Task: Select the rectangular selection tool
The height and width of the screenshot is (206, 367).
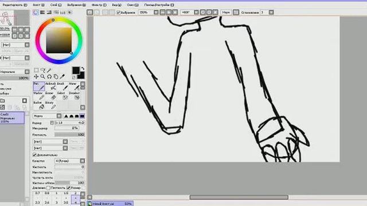Action: click(x=36, y=70)
